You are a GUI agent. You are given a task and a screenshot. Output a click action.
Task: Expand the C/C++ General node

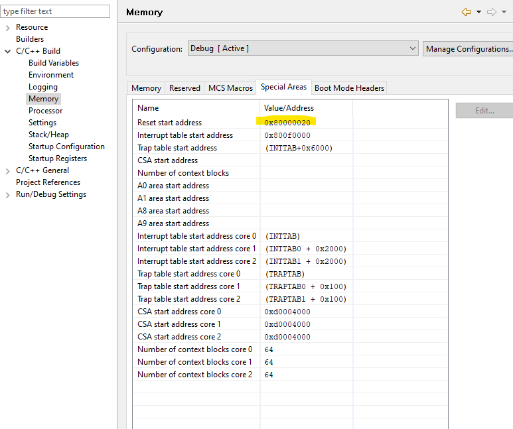click(7, 171)
